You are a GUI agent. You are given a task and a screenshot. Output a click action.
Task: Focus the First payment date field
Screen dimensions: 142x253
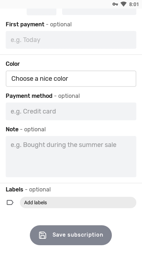point(71,40)
